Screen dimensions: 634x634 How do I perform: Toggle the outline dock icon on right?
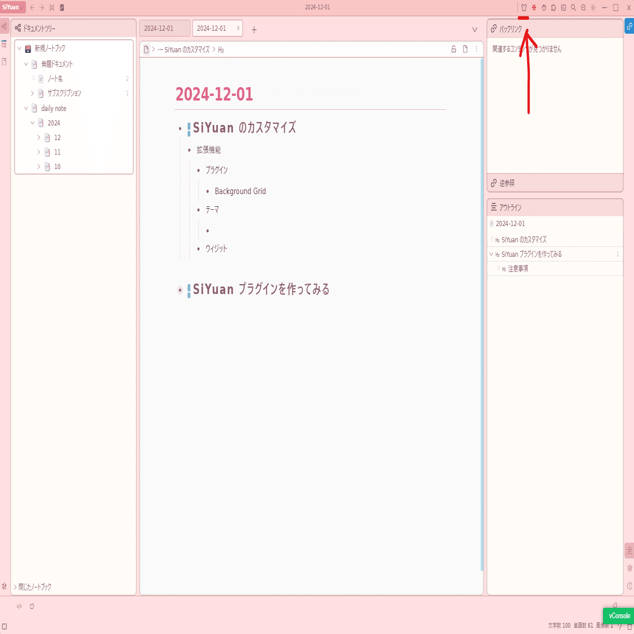tap(629, 550)
